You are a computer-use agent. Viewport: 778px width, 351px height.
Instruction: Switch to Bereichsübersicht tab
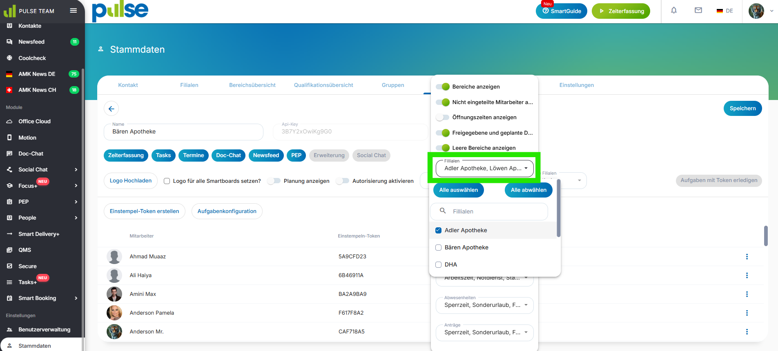(252, 85)
